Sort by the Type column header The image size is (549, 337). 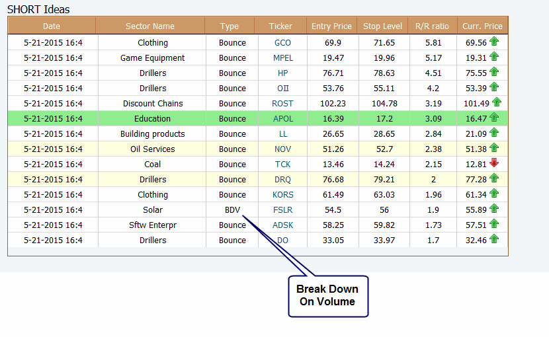[230, 26]
